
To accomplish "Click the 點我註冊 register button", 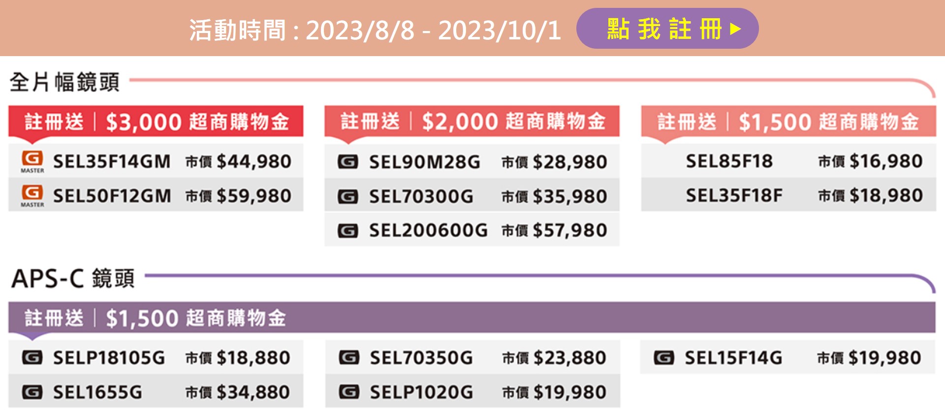I will click(667, 29).
